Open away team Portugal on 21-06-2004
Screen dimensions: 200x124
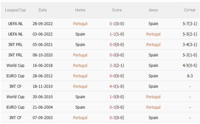point(153,107)
